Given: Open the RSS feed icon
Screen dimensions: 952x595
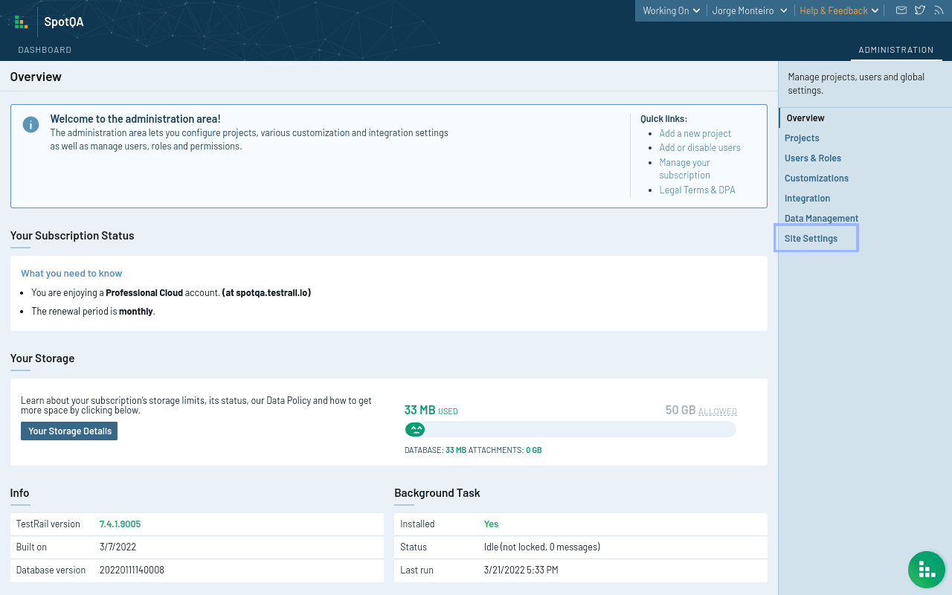Looking at the screenshot, I should pos(938,10).
